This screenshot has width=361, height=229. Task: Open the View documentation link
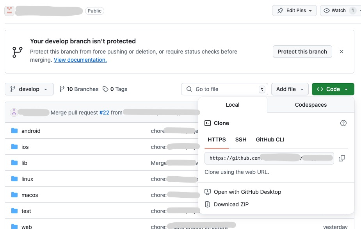point(80,60)
